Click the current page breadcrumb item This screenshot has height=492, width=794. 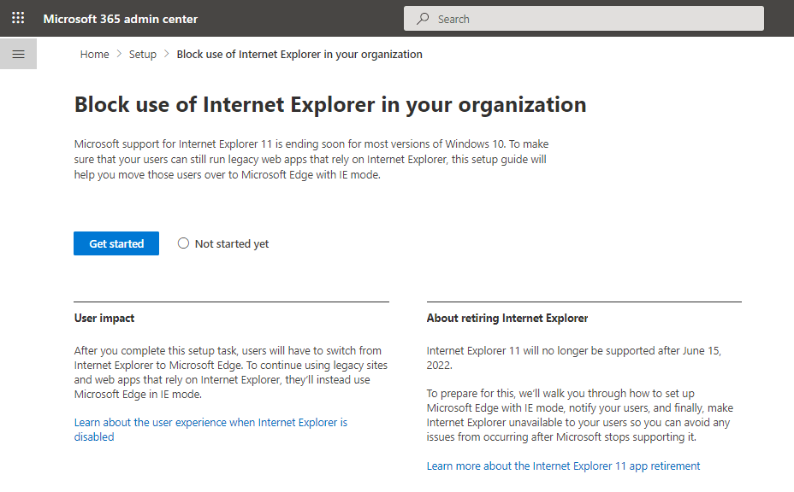299,54
